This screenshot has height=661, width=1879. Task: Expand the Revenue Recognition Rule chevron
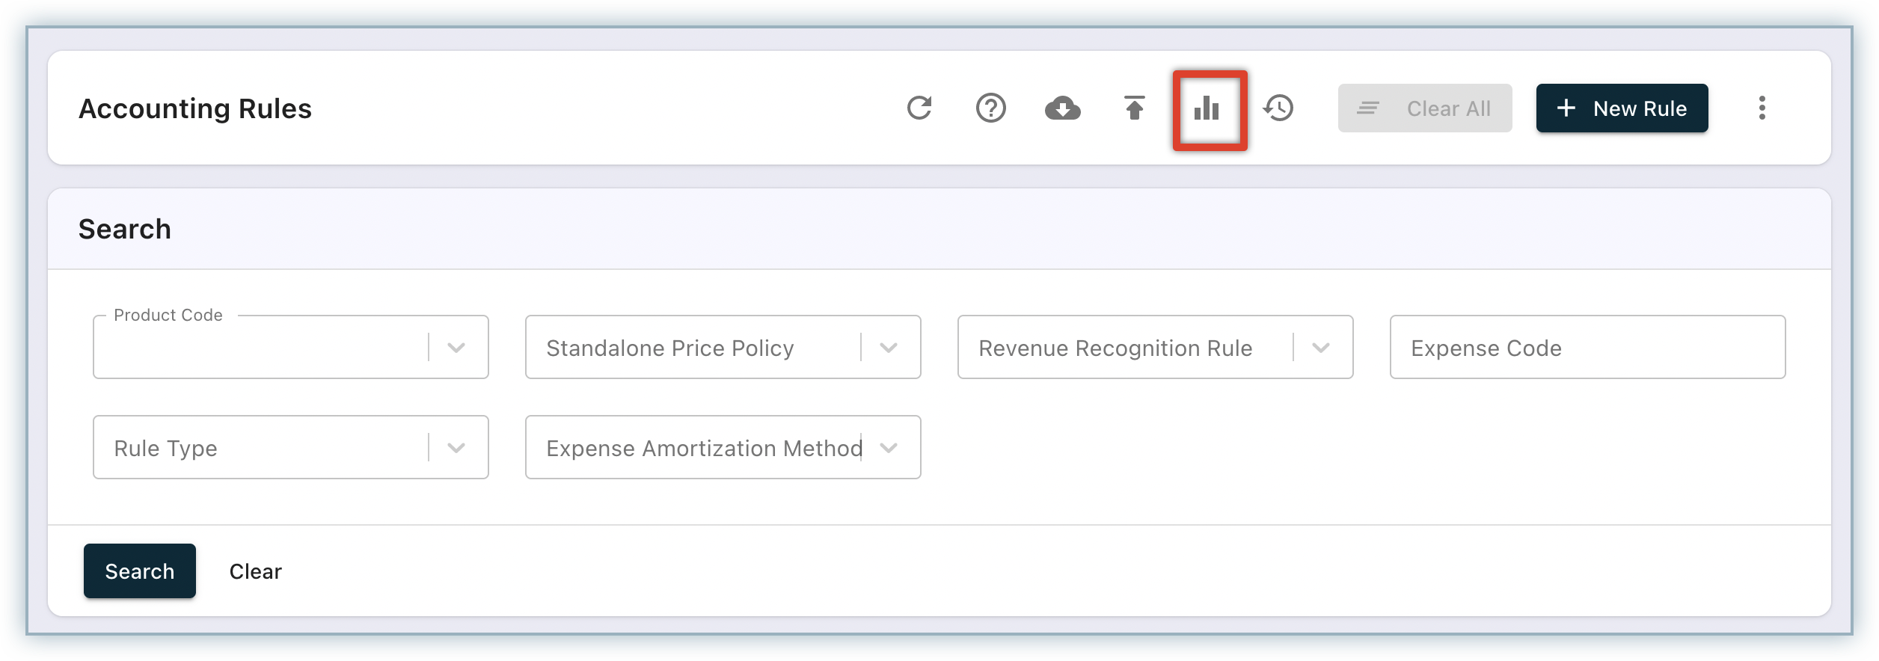tap(1321, 348)
